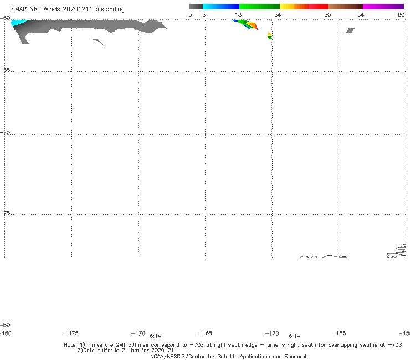Click the latitude label '-65'
The width and height of the screenshot is (410, 360).
[5, 70]
